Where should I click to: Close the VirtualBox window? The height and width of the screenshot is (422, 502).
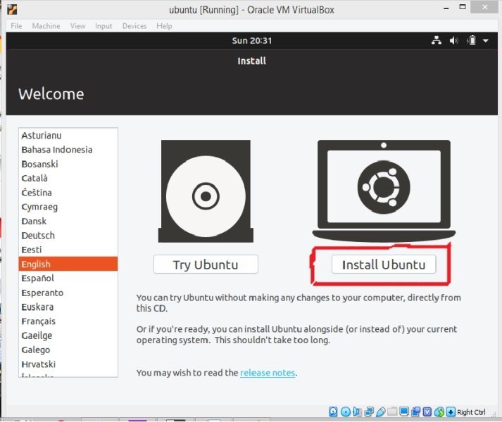(484, 7)
